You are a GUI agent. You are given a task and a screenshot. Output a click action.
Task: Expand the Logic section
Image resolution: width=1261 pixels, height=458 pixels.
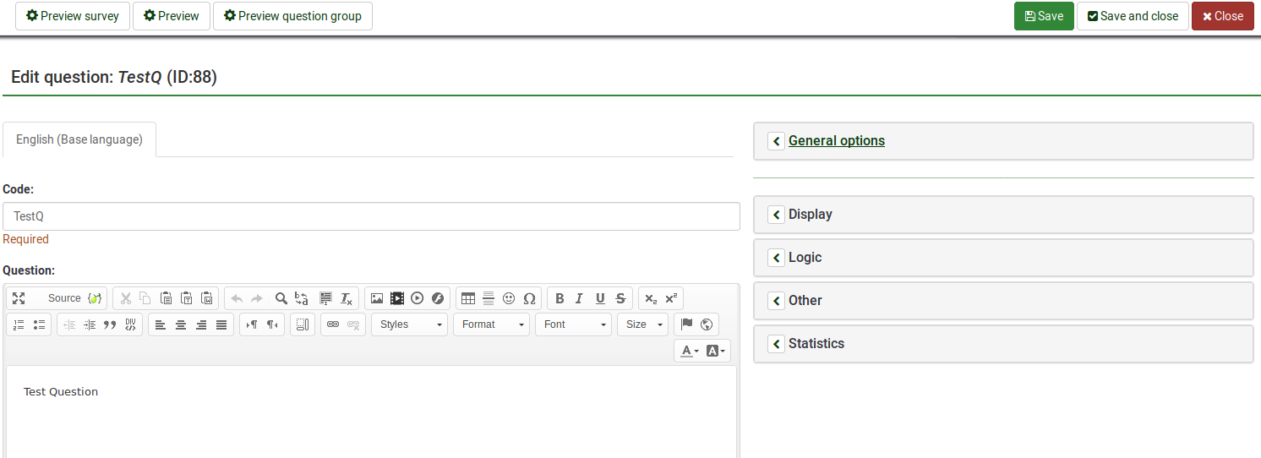(805, 258)
